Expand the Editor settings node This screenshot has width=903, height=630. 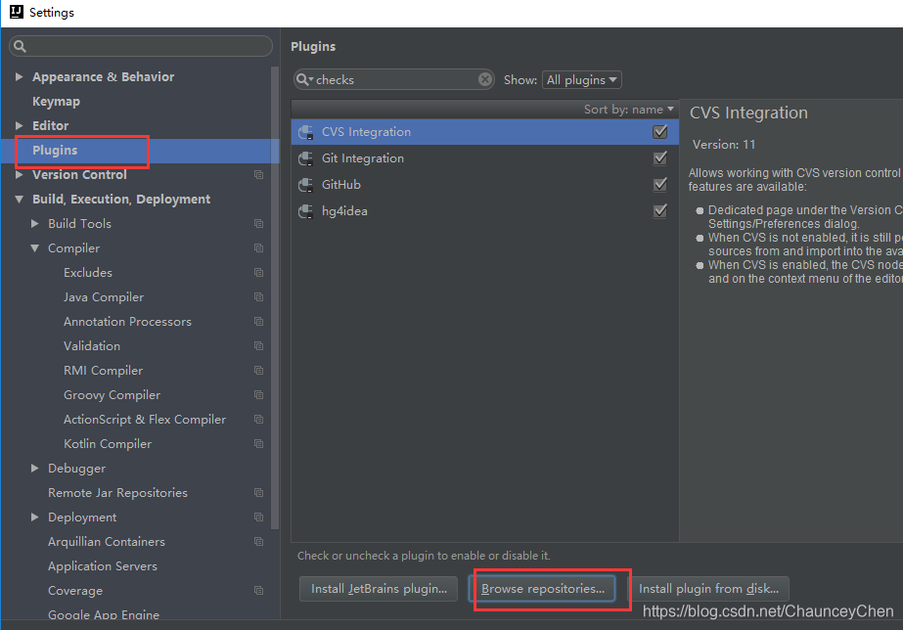tap(19, 125)
